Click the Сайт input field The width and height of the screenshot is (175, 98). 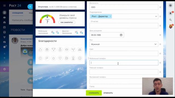click(124, 53)
